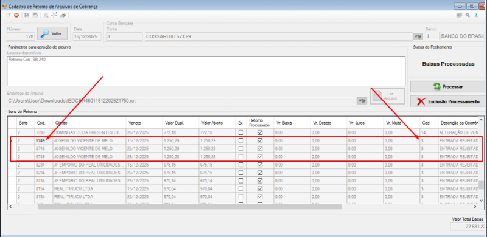This screenshot has width=487, height=237.
Task: Click the Voltar button with magnifier
Action: [x=52, y=33]
